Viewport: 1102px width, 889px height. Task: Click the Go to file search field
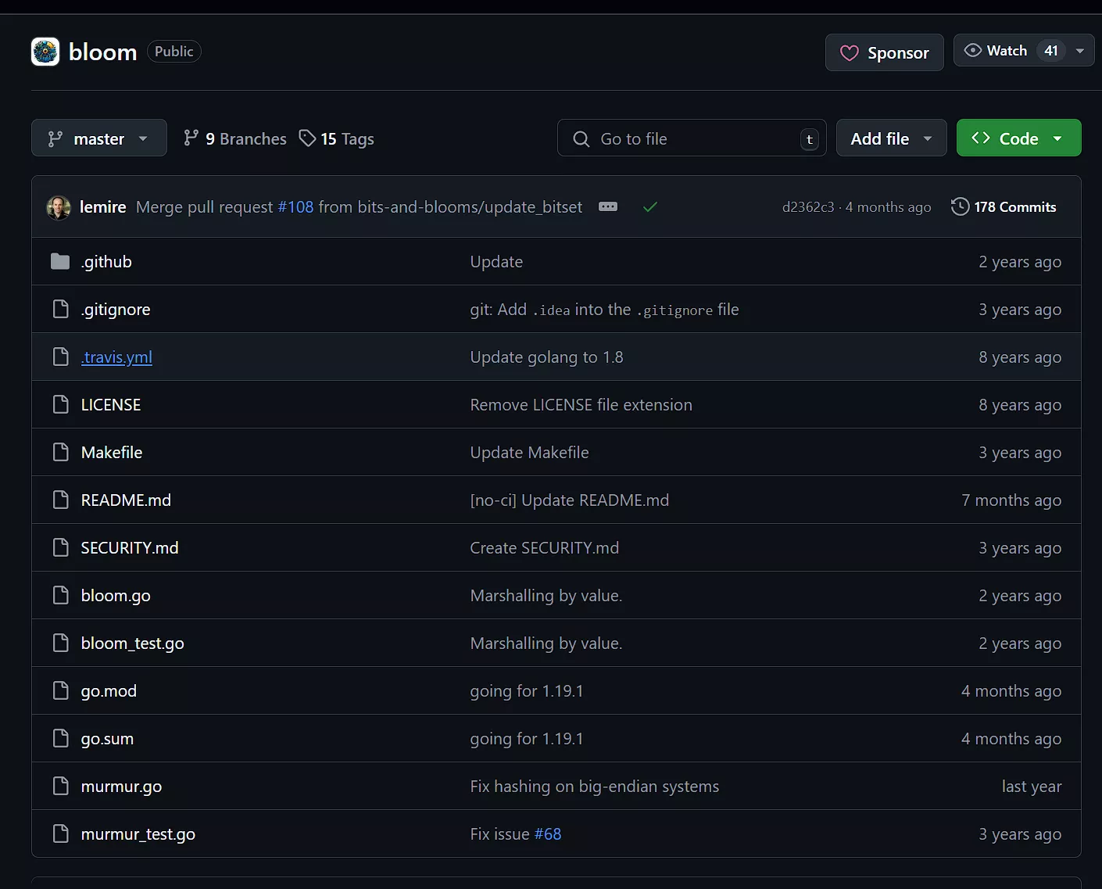pos(691,138)
